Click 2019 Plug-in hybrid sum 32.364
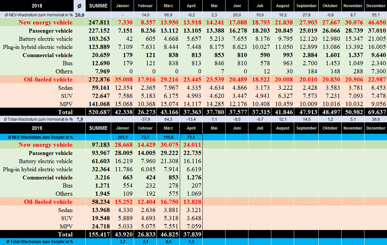 [x=101, y=169]
